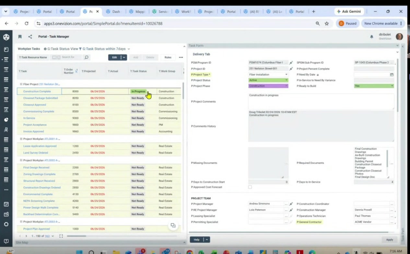Go to next page of grid
This screenshot has height=254, width=410.
coord(26,236)
